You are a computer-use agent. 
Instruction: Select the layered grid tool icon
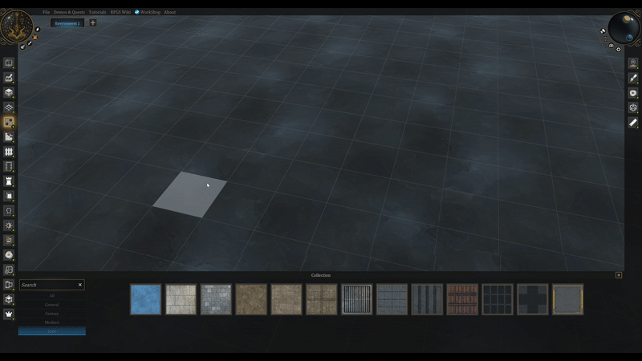(9, 107)
